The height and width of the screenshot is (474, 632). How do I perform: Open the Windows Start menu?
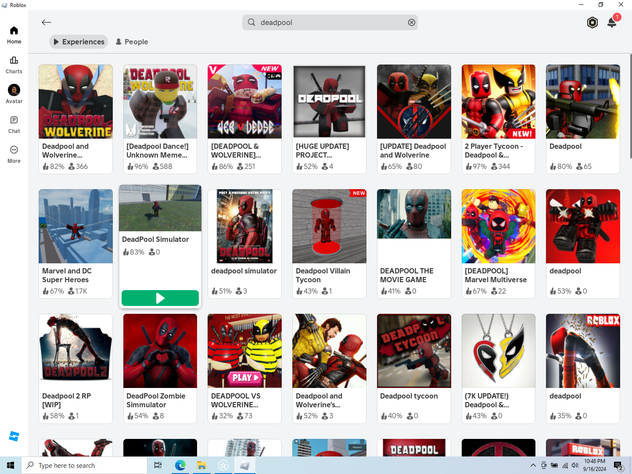(11, 465)
